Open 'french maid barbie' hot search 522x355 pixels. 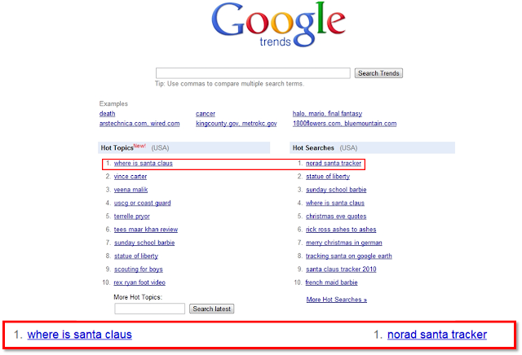pos(332,283)
